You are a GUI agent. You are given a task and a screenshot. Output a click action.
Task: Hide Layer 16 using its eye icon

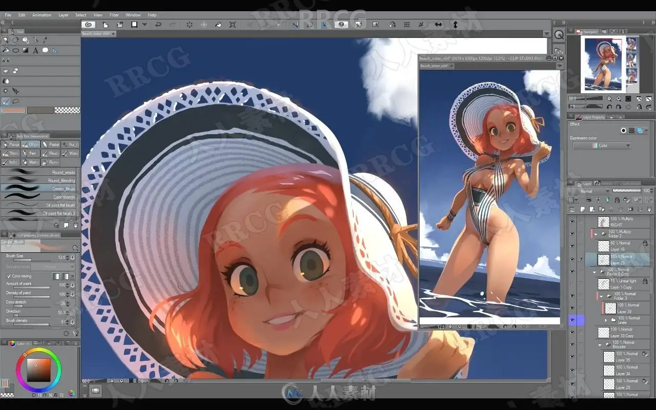(572, 246)
